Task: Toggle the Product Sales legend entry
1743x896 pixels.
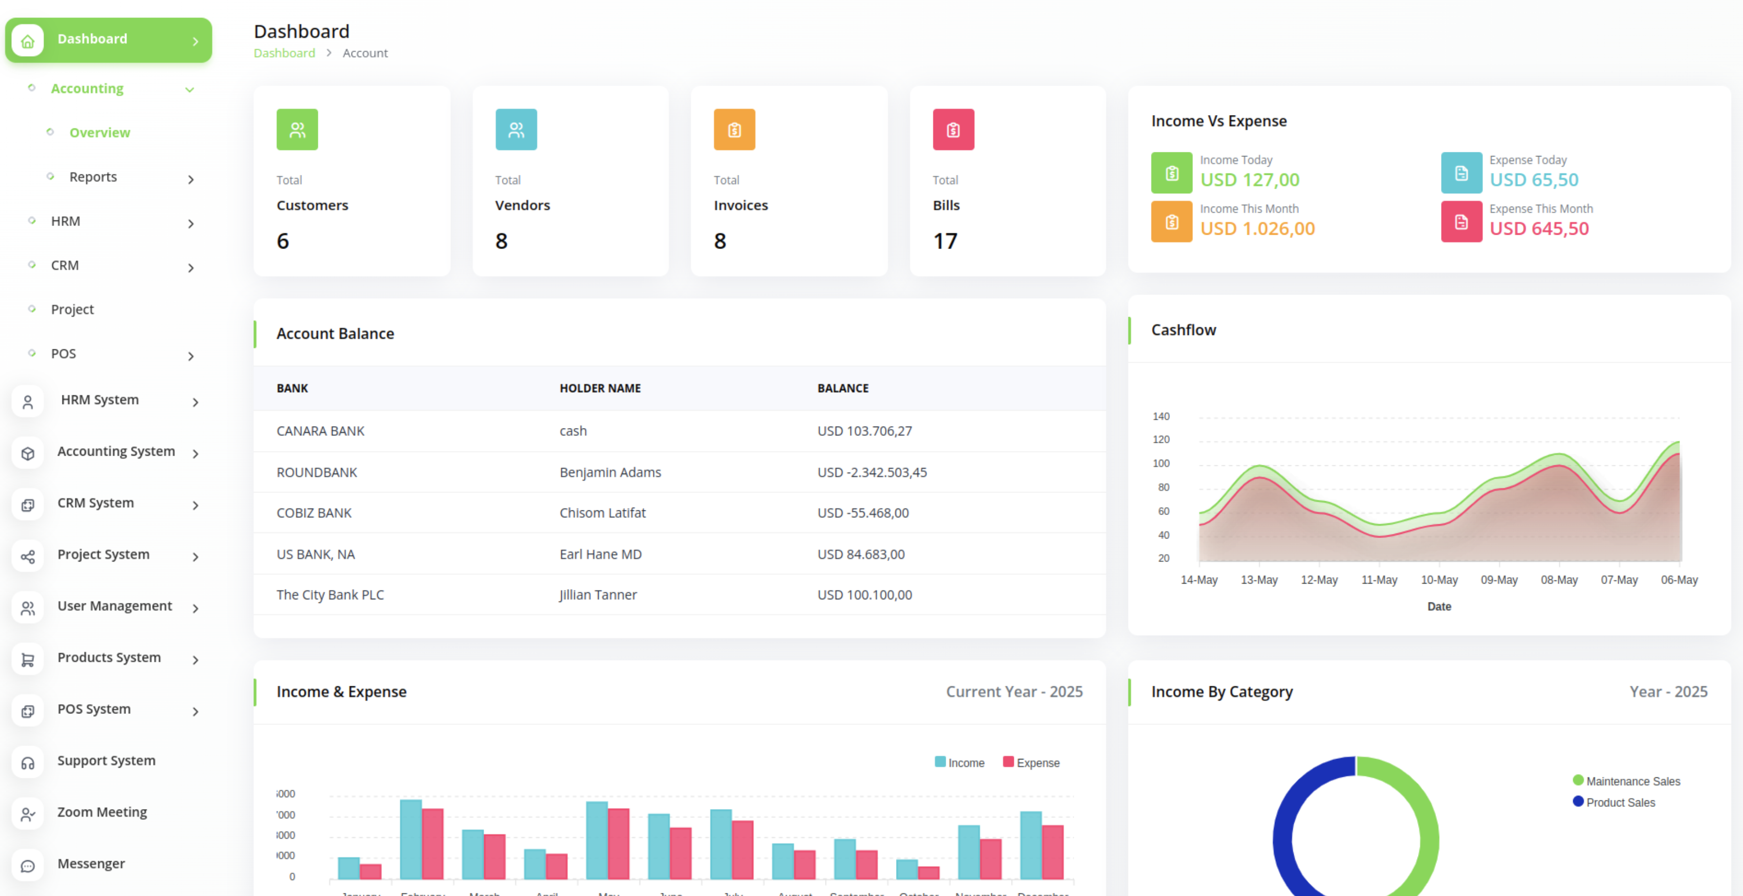Action: coord(1614,802)
